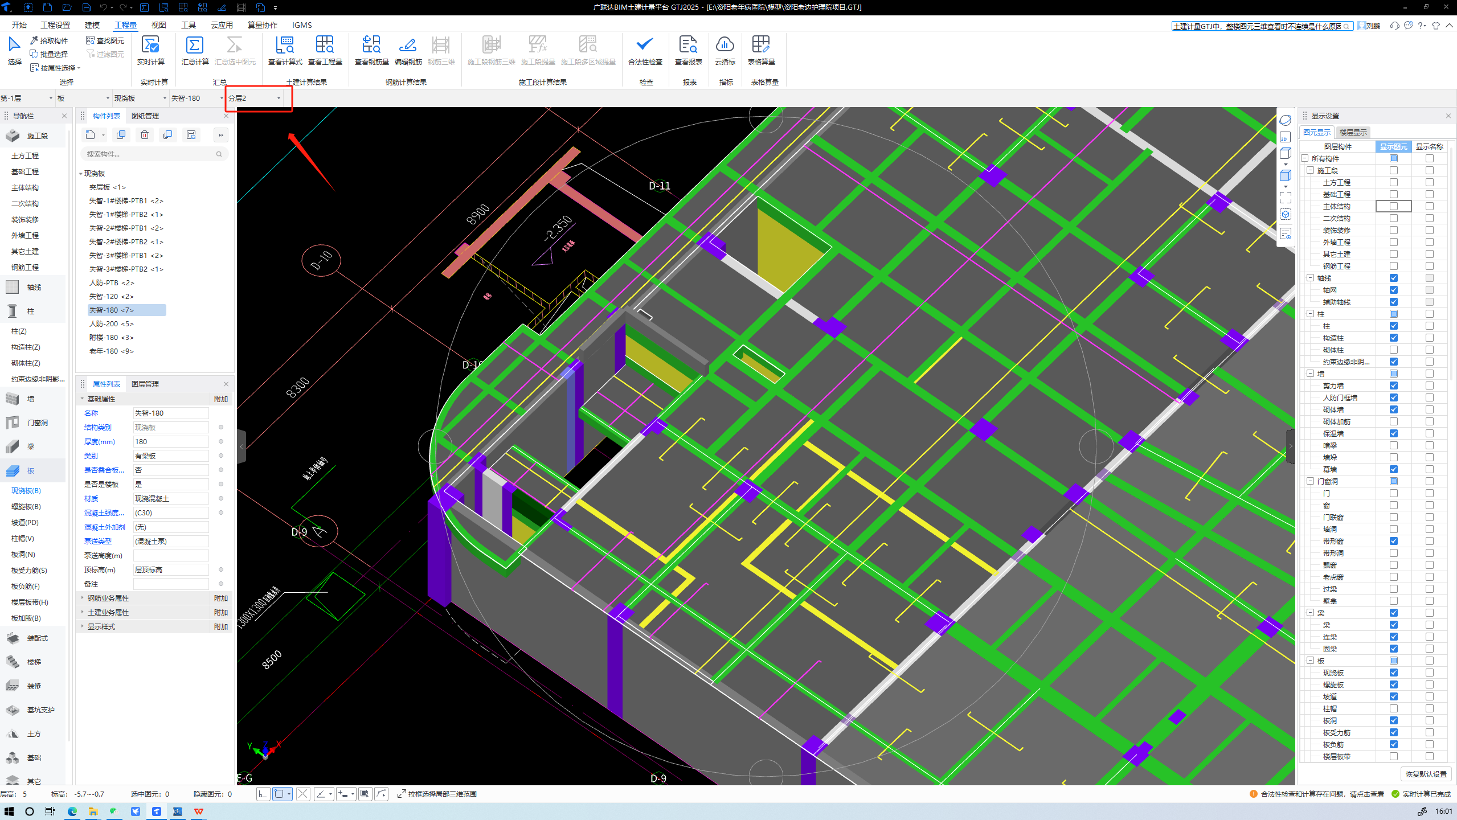
Task: Click 2D view icon on view toolbar
Action: point(1286,137)
